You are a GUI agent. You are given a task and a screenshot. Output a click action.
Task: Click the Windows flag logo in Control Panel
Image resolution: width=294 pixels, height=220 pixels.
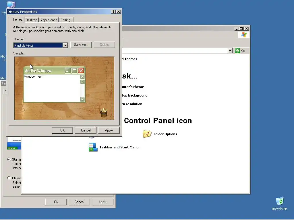tap(244, 35)
